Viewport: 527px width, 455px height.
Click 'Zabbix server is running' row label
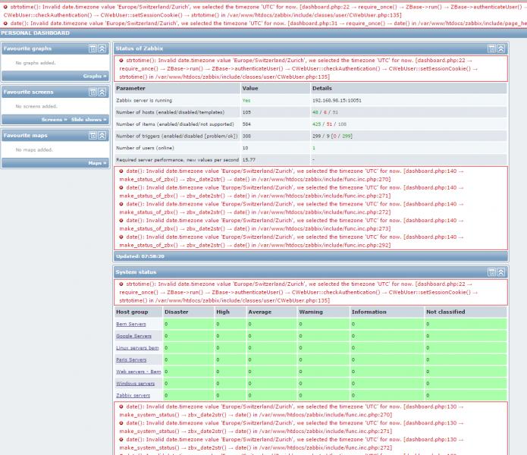[144, 100]
